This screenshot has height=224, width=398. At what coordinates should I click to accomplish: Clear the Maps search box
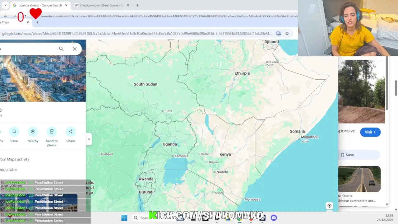point(75,49)
